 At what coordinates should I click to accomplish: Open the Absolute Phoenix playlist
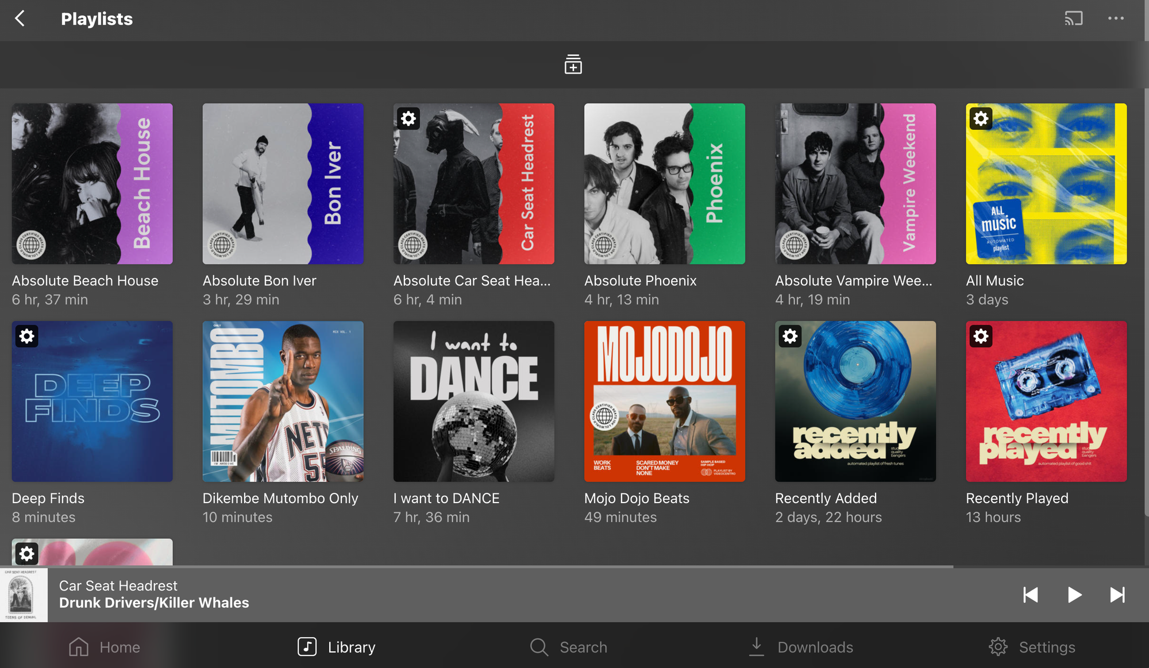point(664,184)
